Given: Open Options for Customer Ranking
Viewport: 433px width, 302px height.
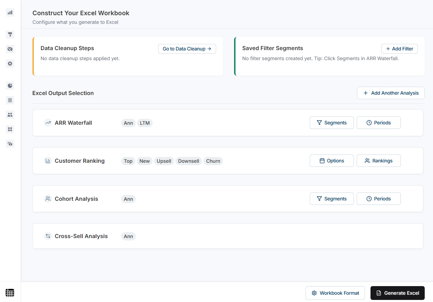Looking at the screenshot, I should coord(331,161).
